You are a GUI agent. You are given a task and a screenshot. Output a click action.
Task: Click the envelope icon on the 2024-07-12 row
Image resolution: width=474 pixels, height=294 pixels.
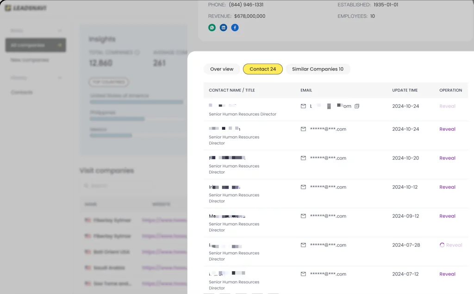click(303, 274)
